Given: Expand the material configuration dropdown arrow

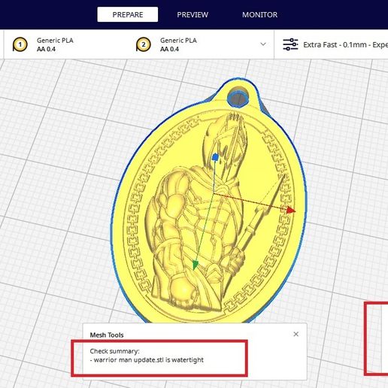Looking at the screenshot, I should [x=263, y=44].
